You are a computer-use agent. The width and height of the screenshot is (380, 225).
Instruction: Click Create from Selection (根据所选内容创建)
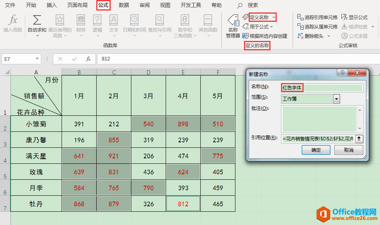pos(265,36)
